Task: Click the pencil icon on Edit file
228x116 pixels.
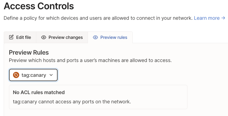Action: click(x=11, y=37)
